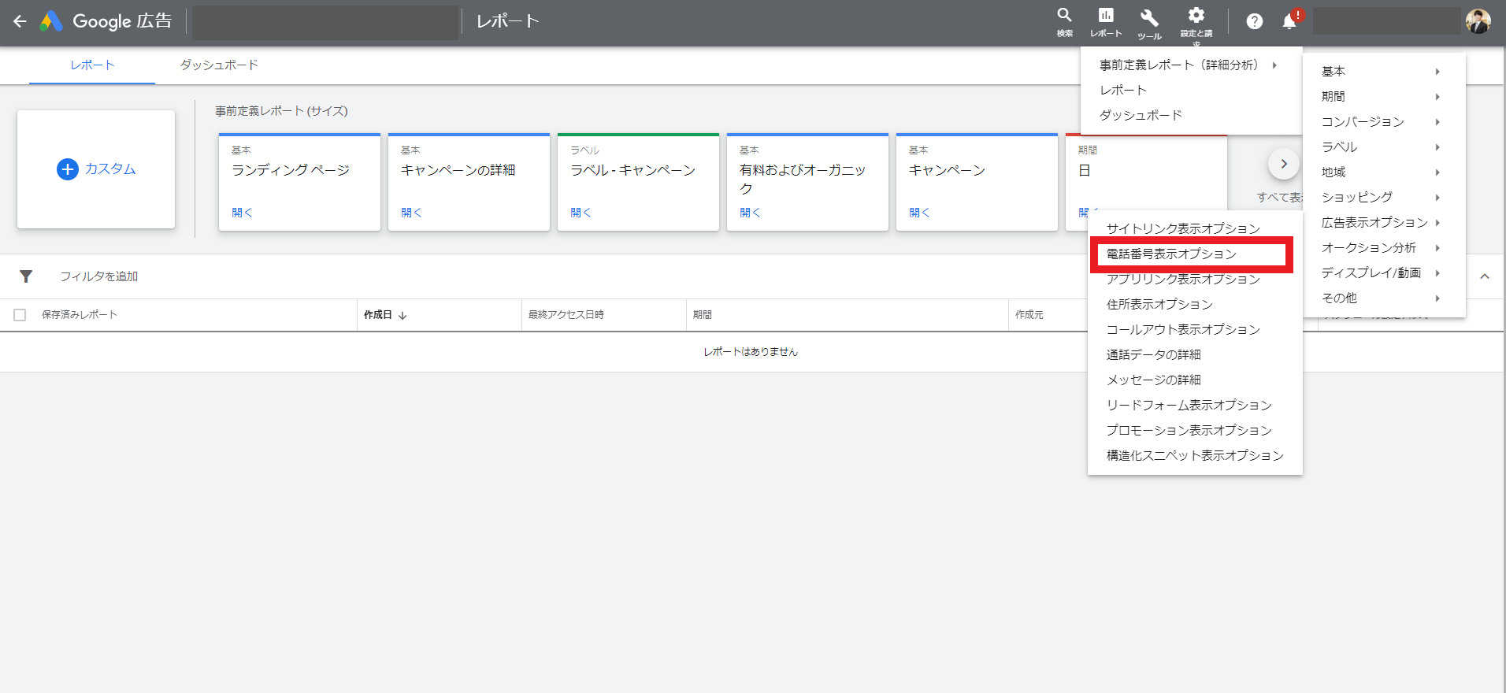Click the help question mark icon
The height and width of the screenshot is (693, 1506).
(x=1255, y=21)
